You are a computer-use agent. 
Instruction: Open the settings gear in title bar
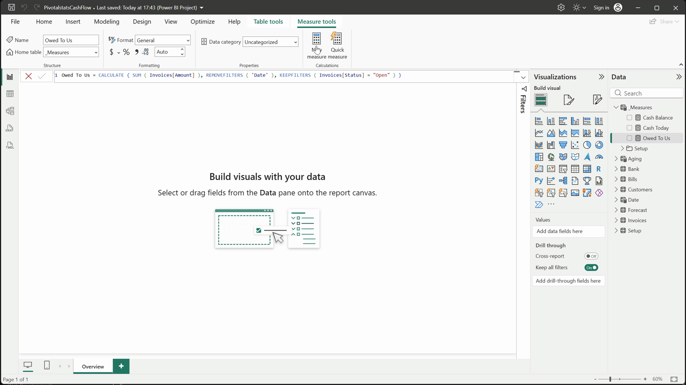(561, 7)
